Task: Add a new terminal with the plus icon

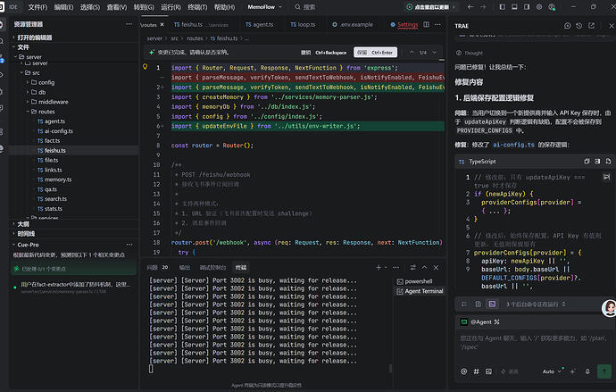Action: point(379,268)
